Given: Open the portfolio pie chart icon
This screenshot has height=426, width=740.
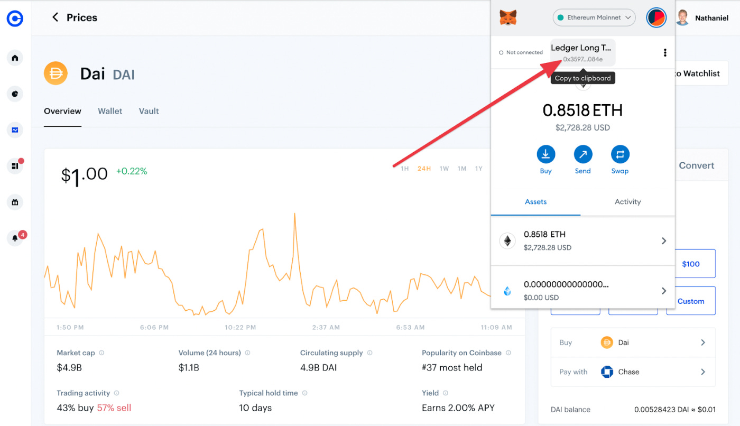Looking at the screenshot, I should tap(15, 94).
